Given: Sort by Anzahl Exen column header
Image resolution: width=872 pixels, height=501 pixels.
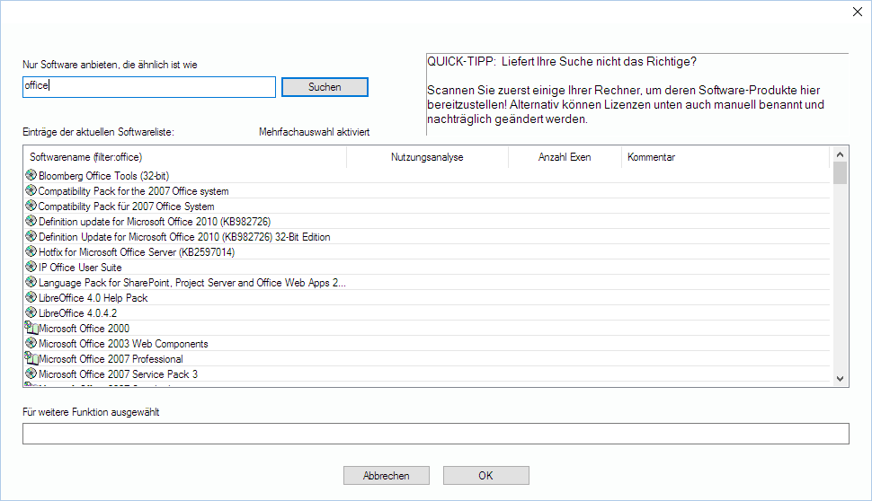Looking at the screenshot, I should [565, 157].
